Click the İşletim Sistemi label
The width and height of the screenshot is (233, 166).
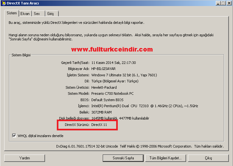(78, 75)
